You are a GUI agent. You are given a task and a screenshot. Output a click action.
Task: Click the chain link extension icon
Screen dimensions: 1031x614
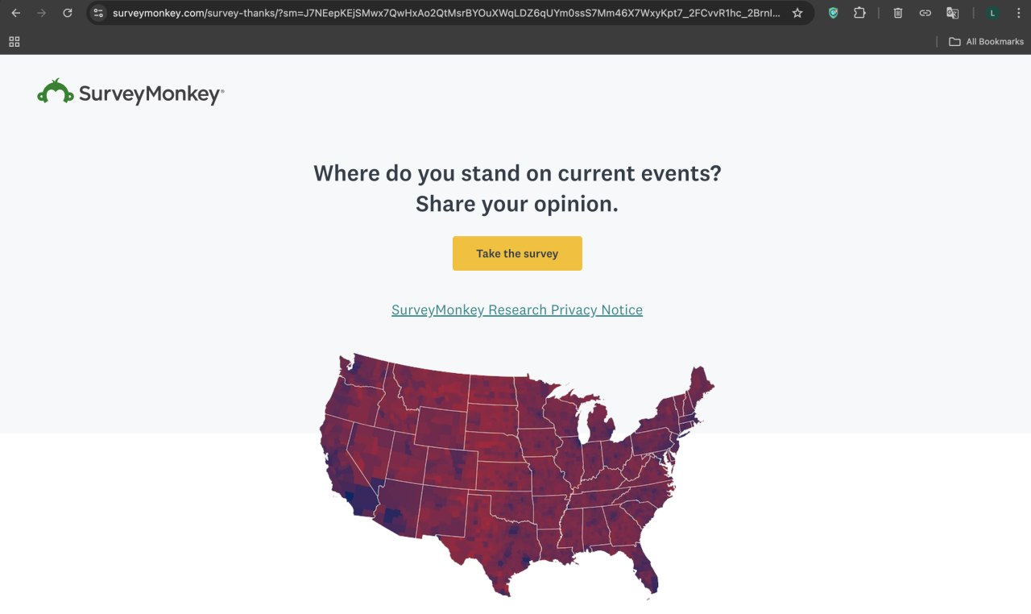point(925,13)
